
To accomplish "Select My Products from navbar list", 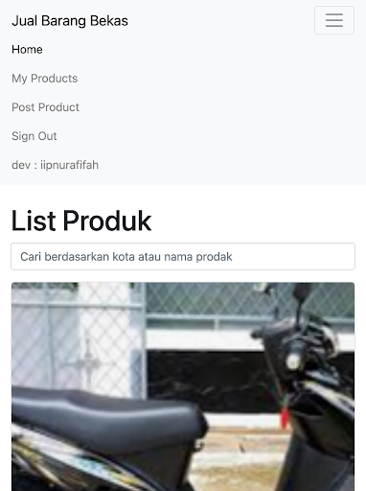I will point(45,79).
